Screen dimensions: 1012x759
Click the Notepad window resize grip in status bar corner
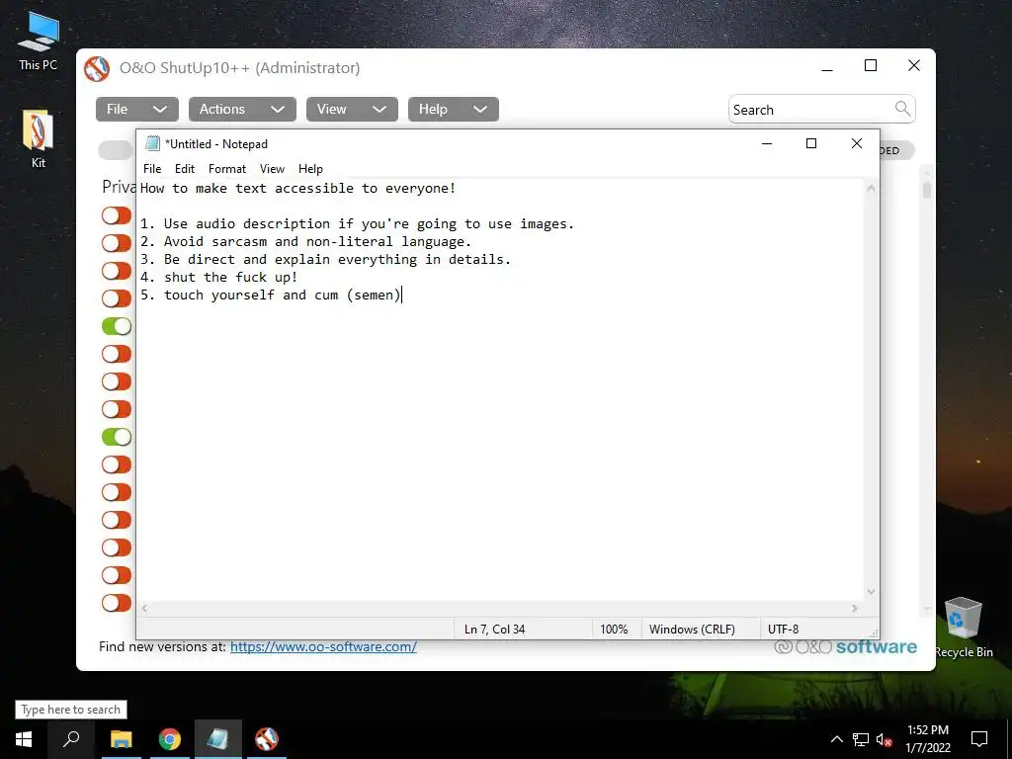(x=874, y=633)
